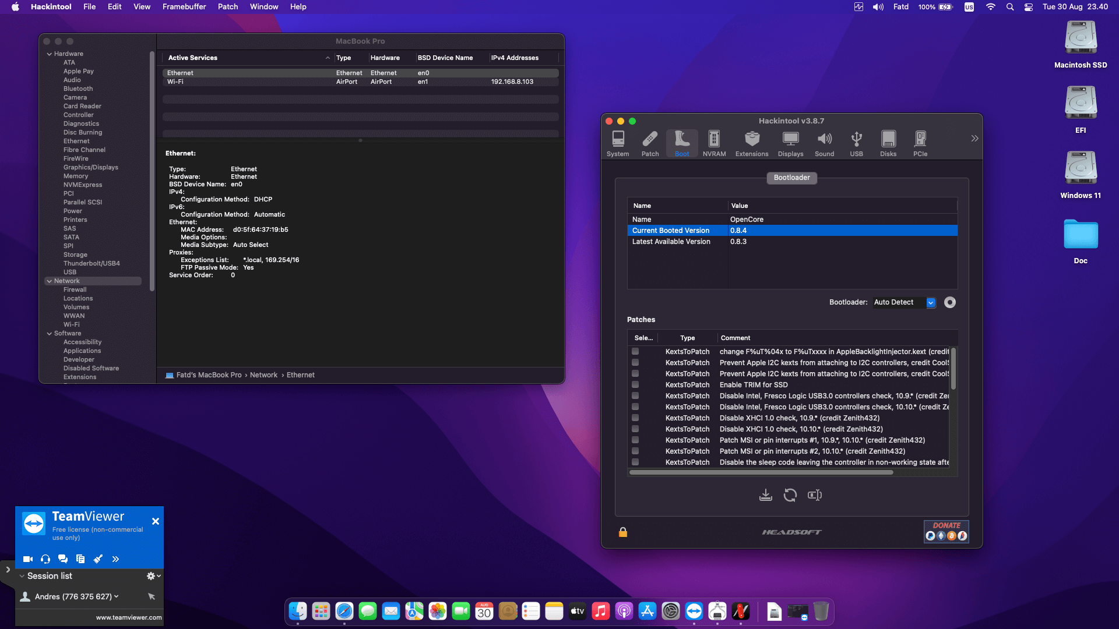Collapse the Network tree section in sidebar
Image resolution: width=1119 pixels, height=629 pixels.
point(50,281)
